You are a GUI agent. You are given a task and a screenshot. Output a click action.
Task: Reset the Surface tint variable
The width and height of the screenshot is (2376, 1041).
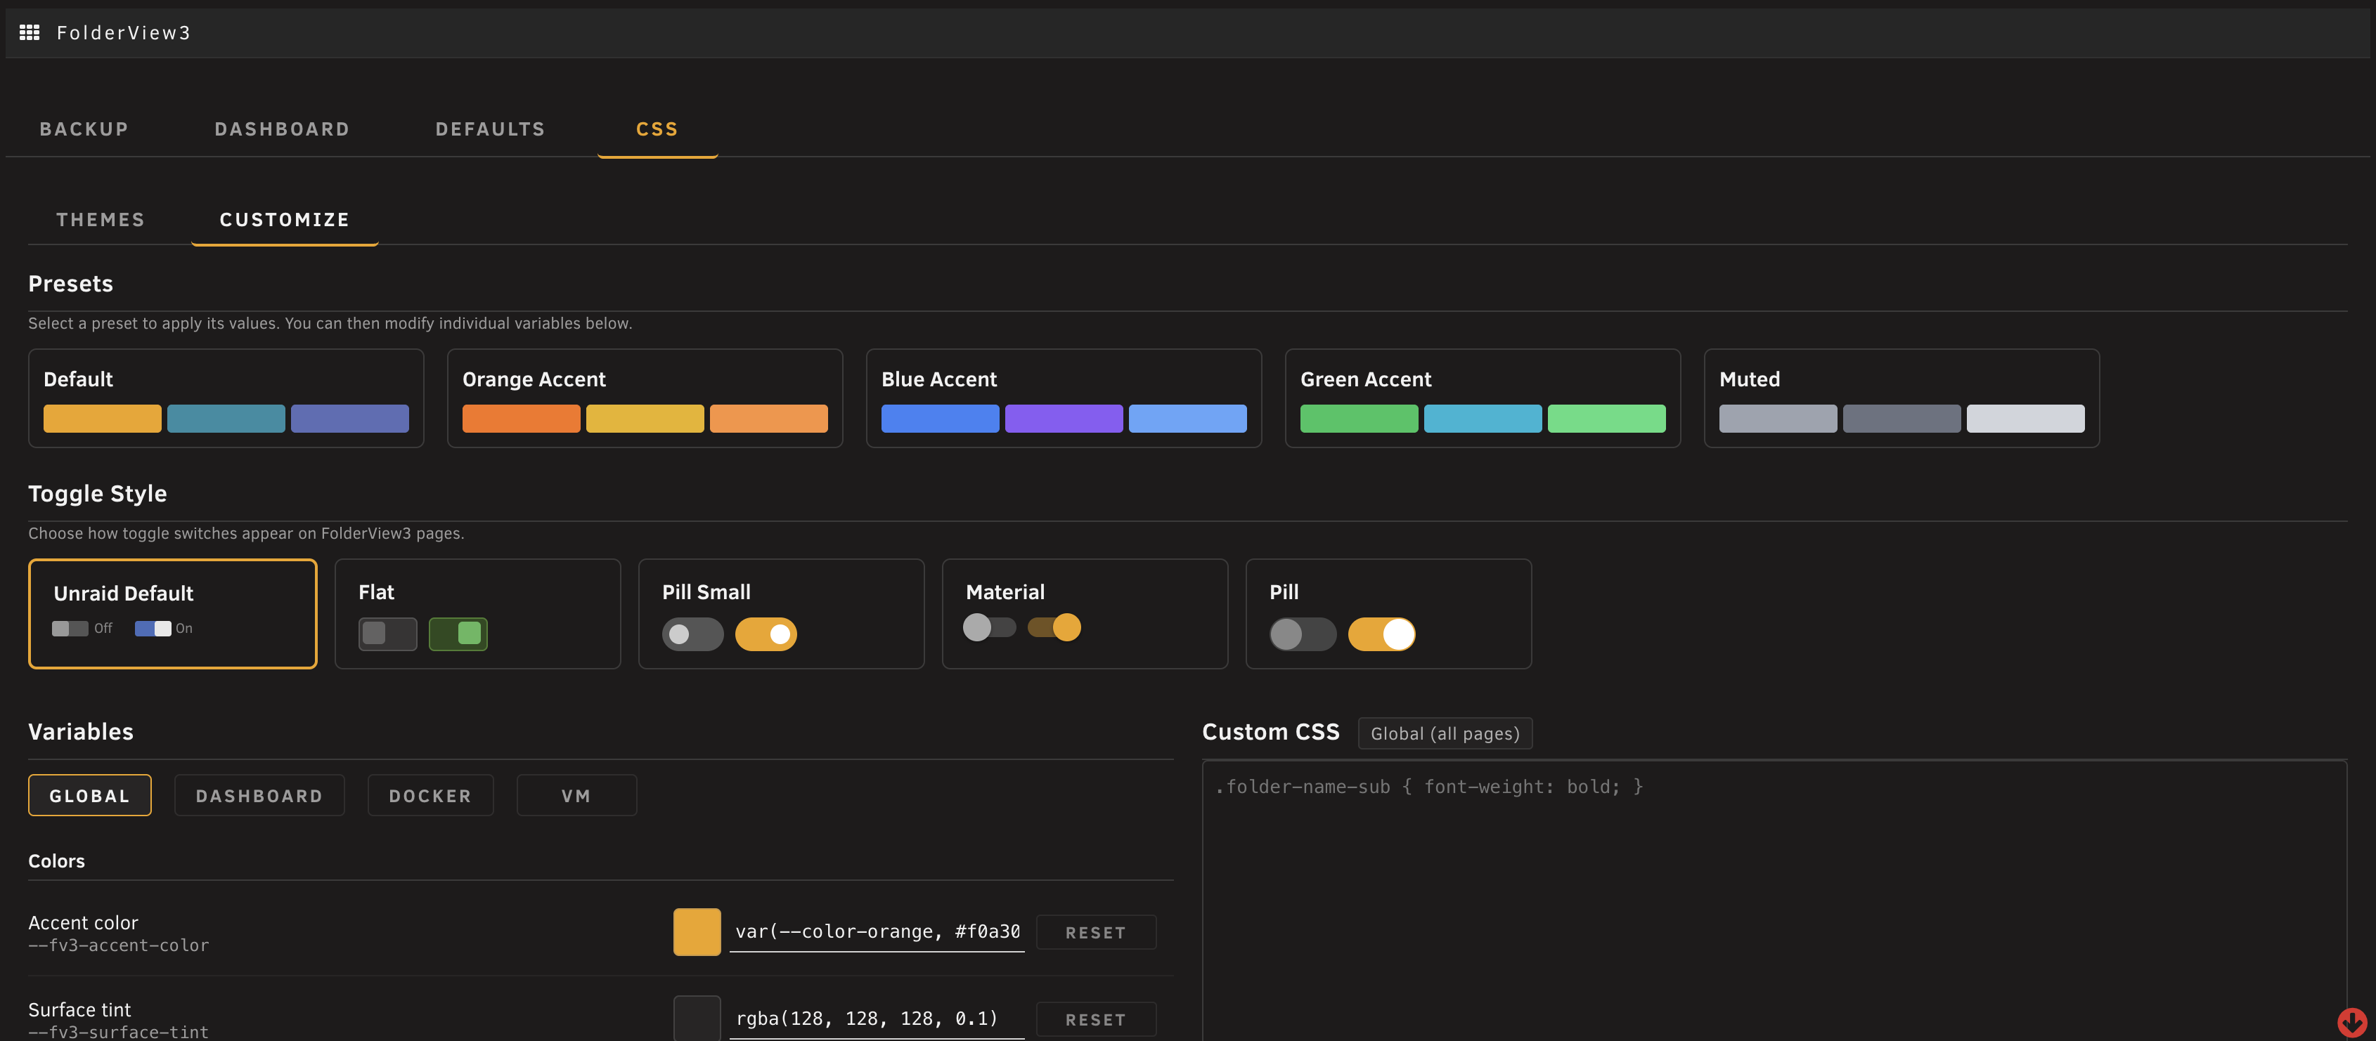[x=1096, y=1019]
